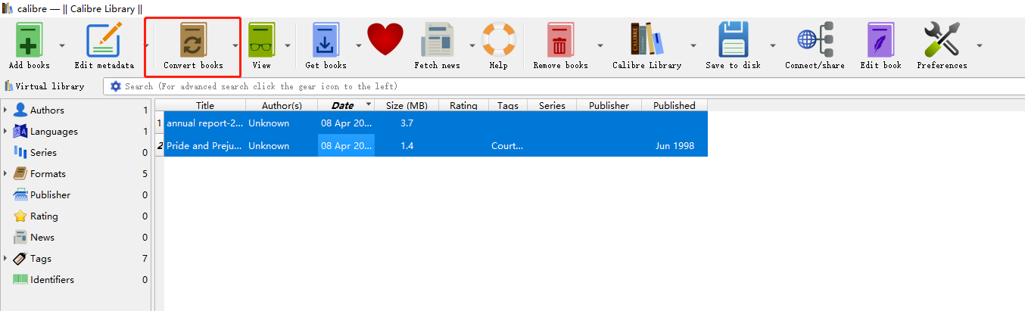Click the Get books icon
1025x311 pixels.
[326, 40]
